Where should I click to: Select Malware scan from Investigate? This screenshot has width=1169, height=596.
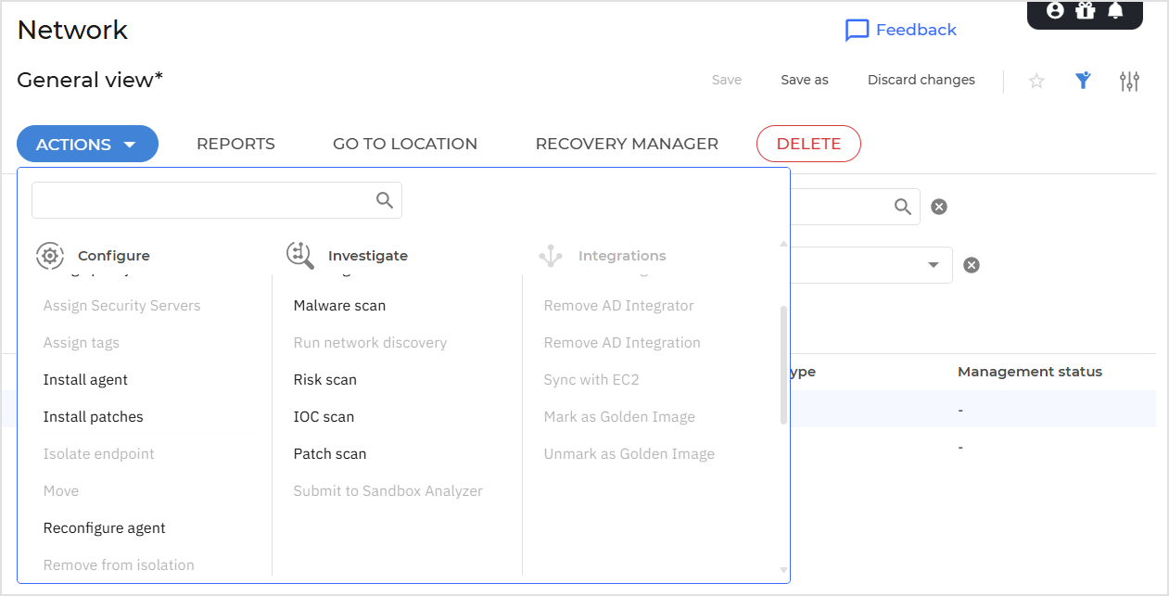pos(339,306)
